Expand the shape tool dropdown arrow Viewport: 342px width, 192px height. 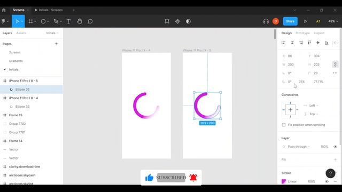click(48, 21)
